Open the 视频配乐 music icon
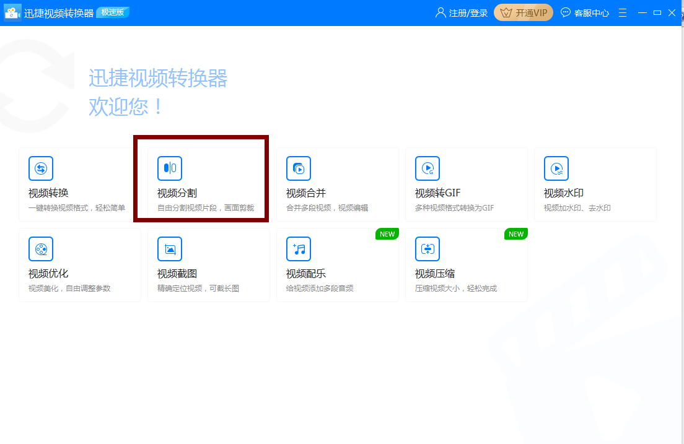Screen dimensions: 684x444 299,249
